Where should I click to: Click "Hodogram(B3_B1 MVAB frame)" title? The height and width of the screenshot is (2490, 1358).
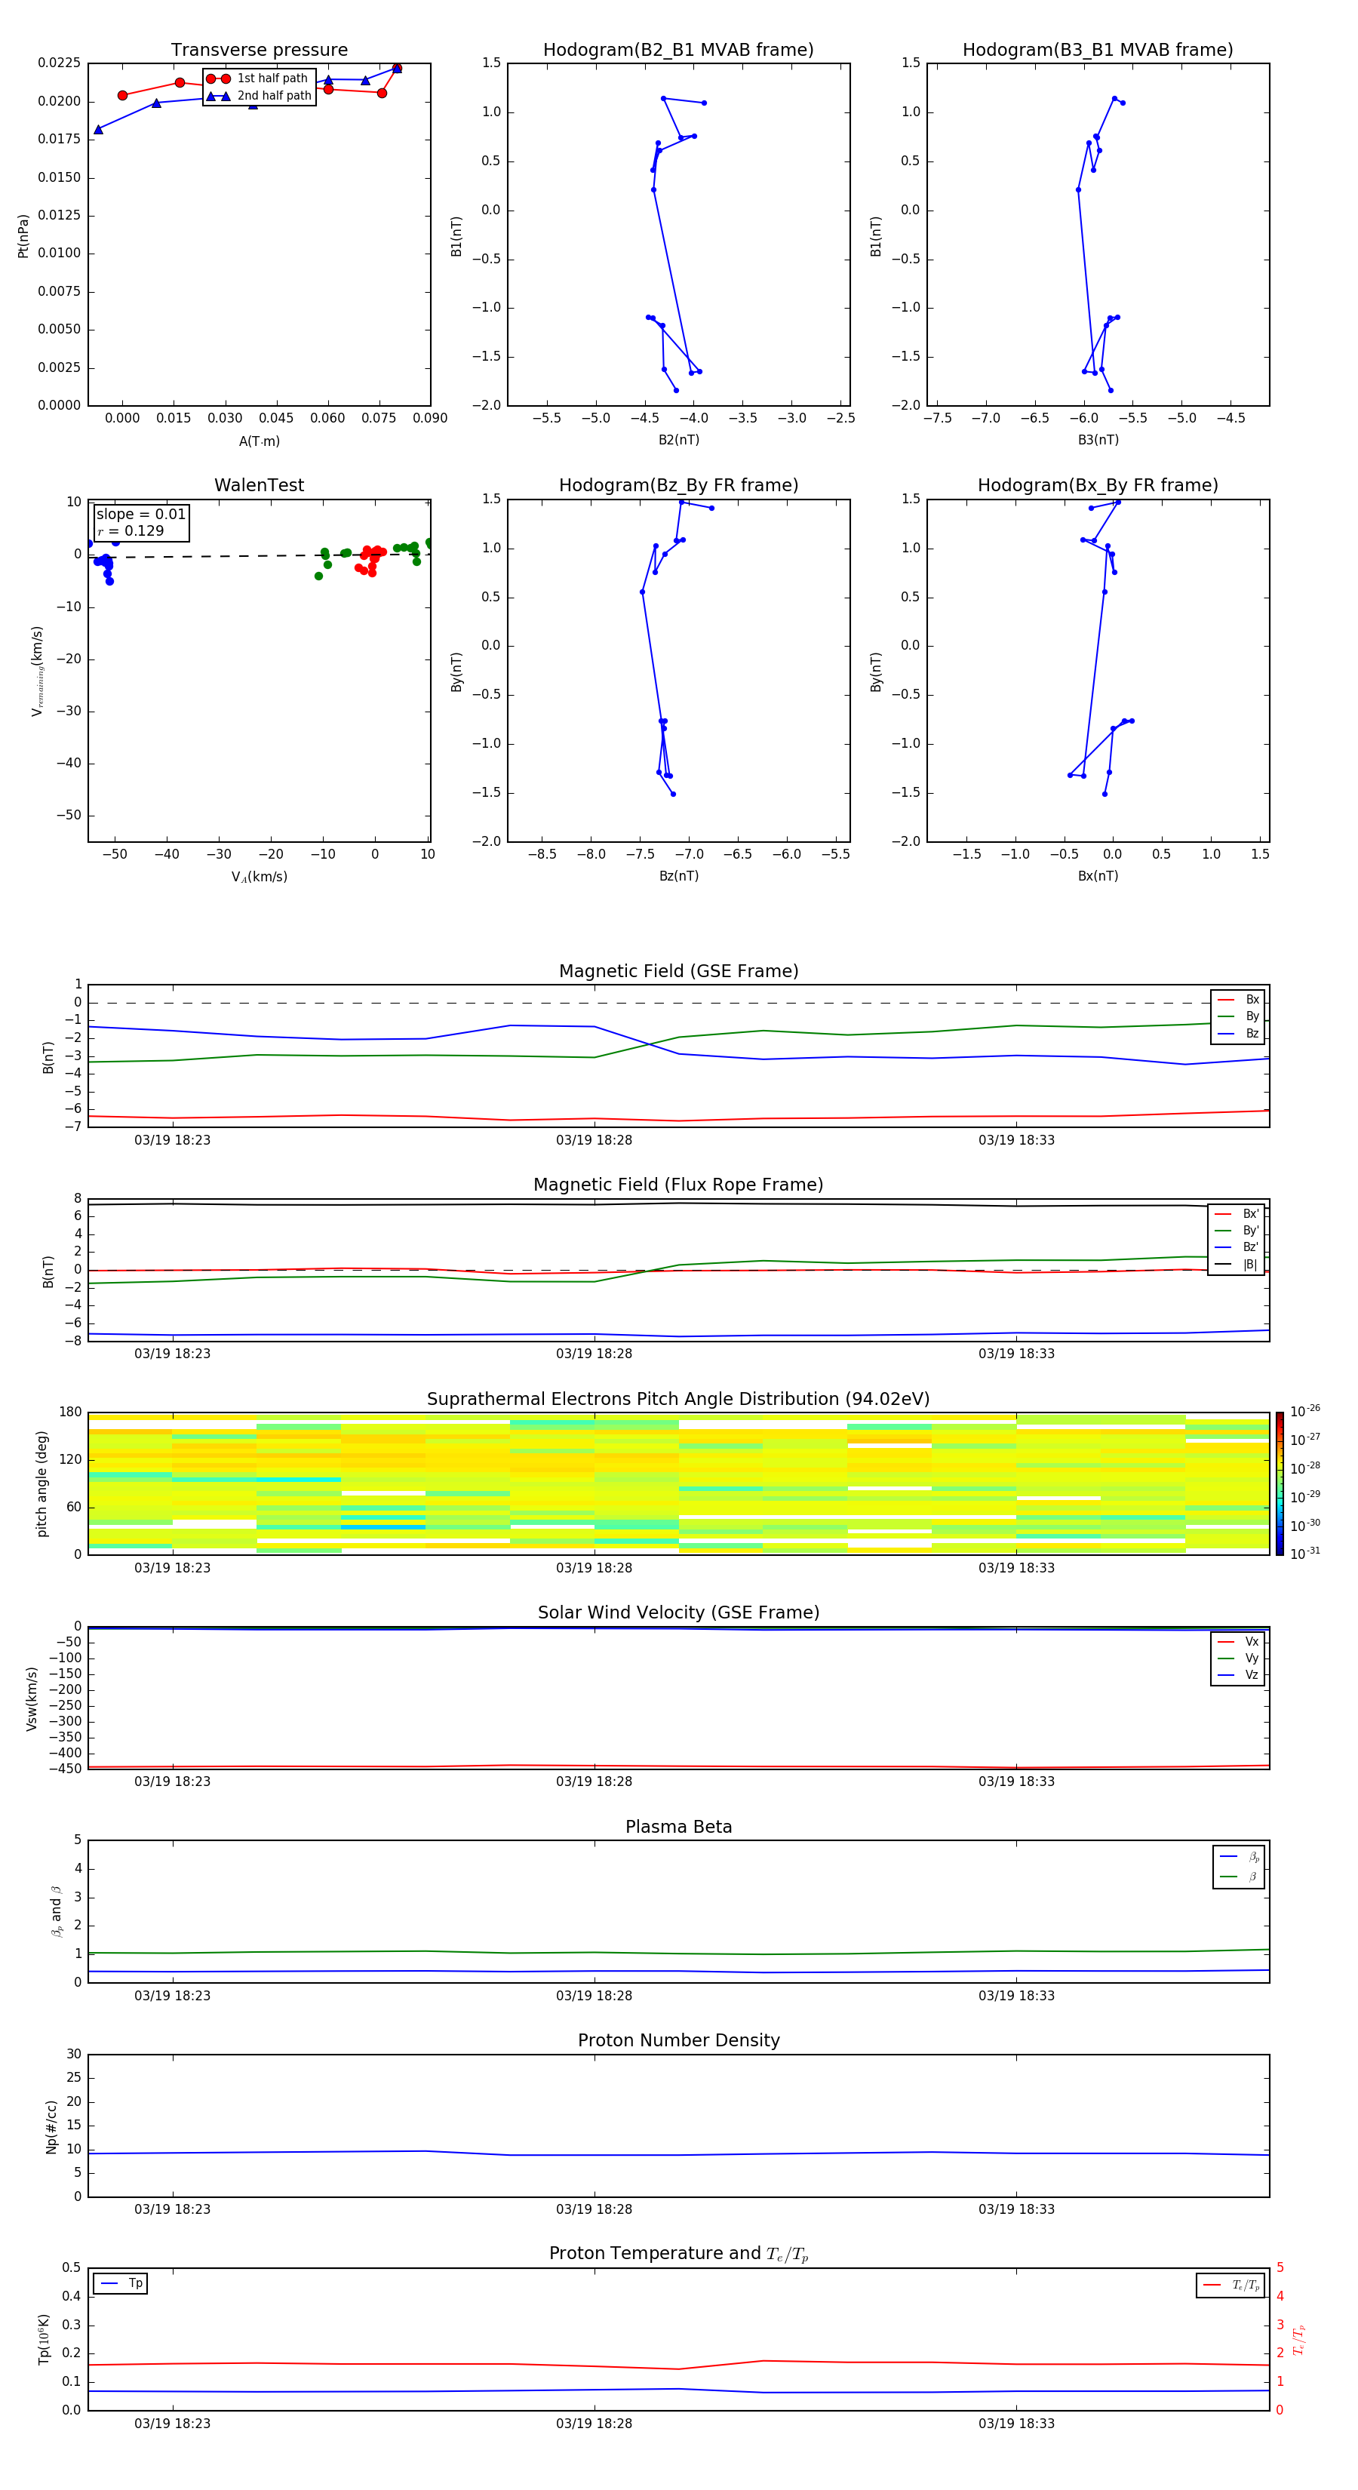(x=1098, y=51)
